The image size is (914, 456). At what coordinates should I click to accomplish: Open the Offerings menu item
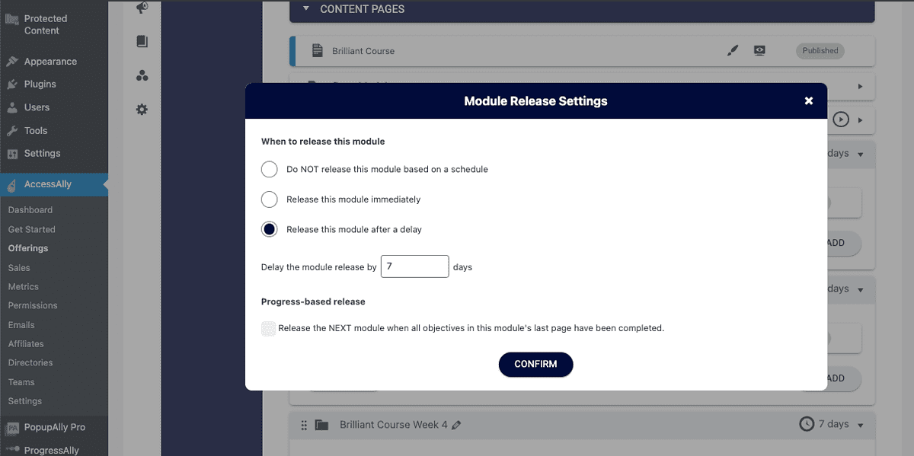pos(27,247)
